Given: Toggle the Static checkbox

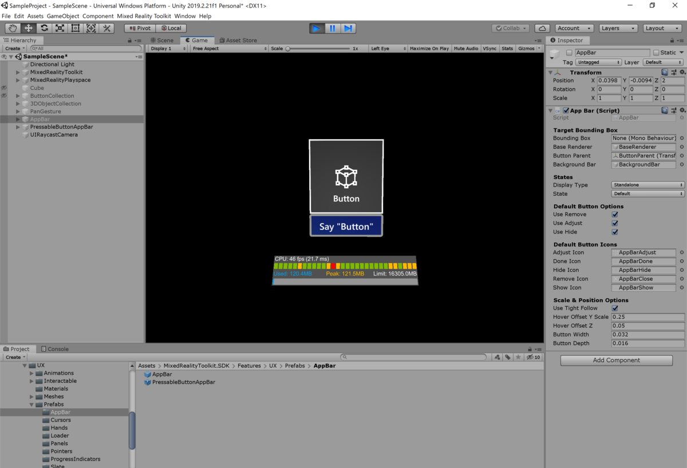Looking at the screenshot, I should (656, 53).
